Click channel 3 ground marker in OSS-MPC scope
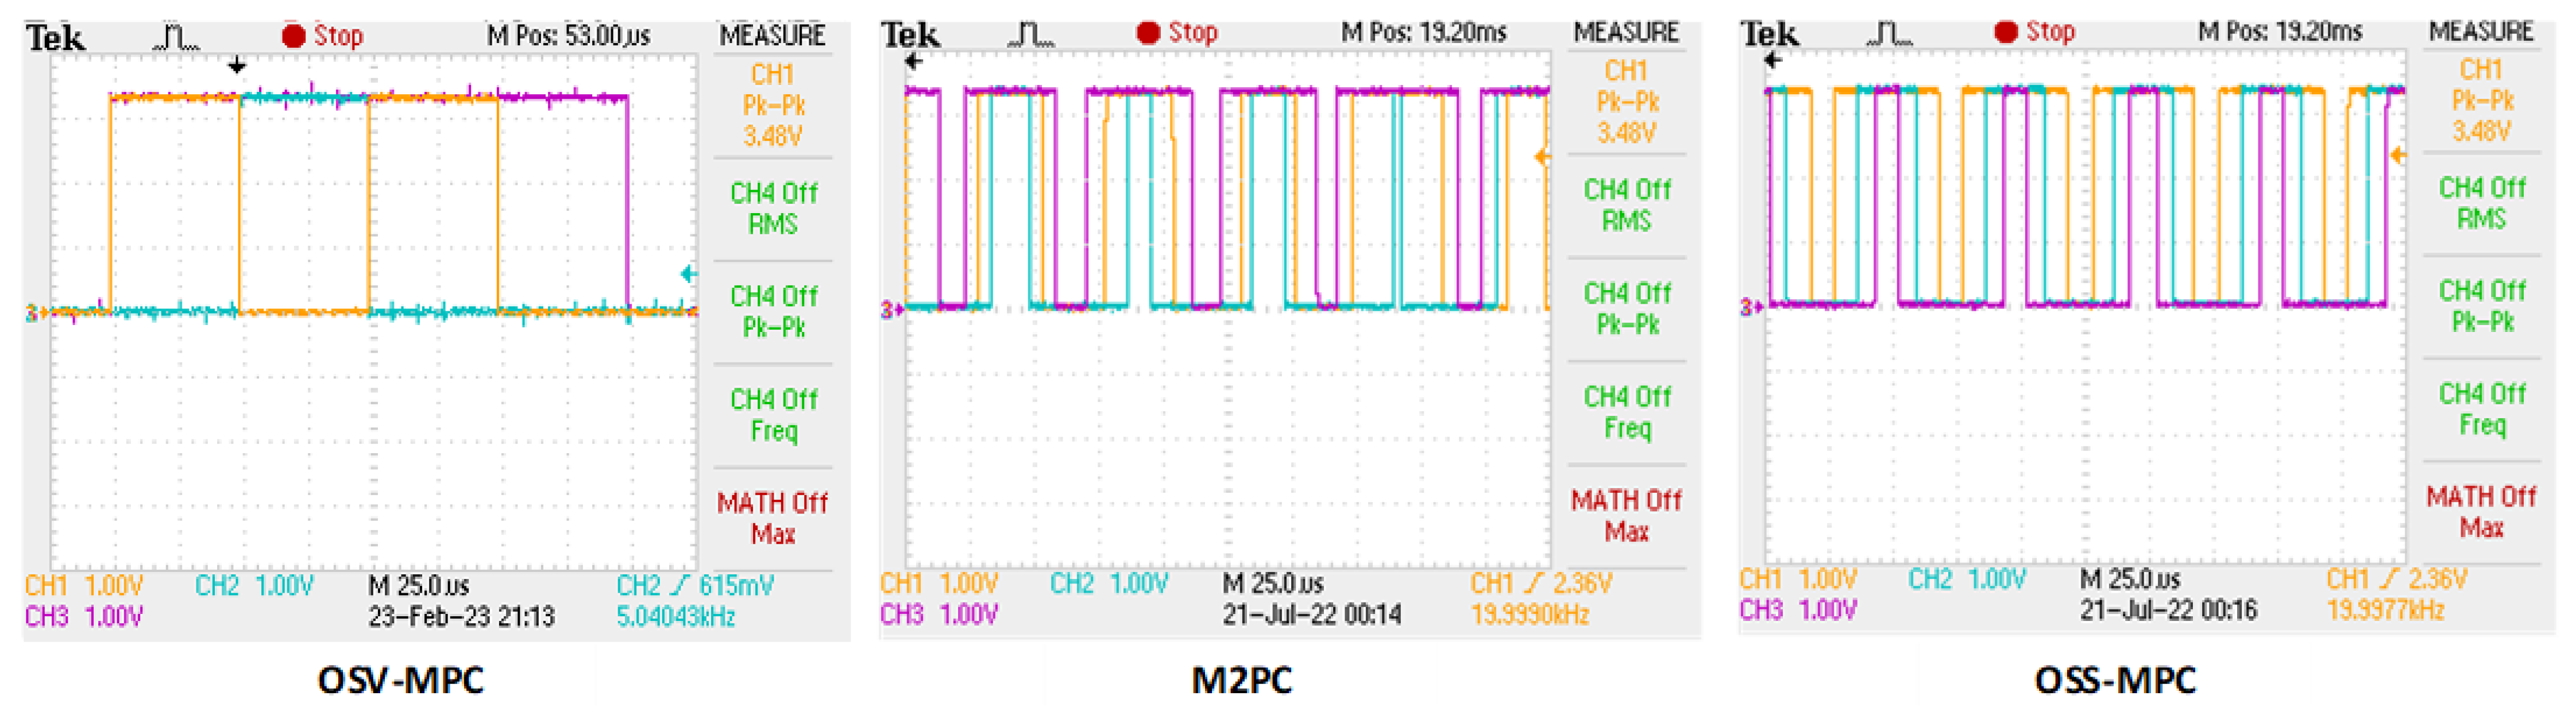The height and width of the screenshot is (707, 2572). click(1751, 307)
